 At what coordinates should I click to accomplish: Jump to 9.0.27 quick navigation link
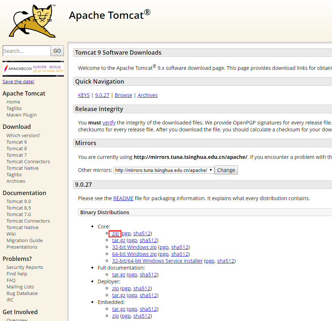[102, 95]
